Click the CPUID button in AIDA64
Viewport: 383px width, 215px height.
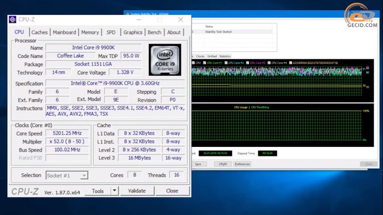pyautogui.click(x=223, y=164)
